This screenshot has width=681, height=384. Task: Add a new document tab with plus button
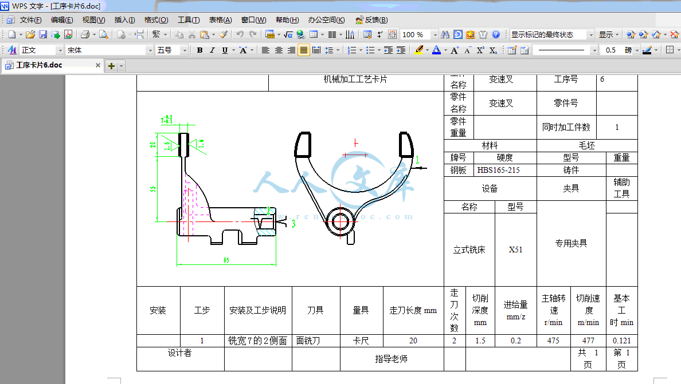[111, 66]
